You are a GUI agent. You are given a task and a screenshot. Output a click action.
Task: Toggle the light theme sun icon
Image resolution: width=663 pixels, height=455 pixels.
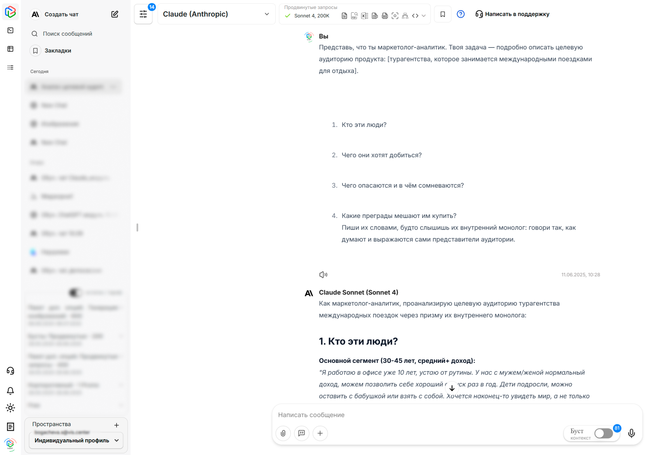coord(10,408)
